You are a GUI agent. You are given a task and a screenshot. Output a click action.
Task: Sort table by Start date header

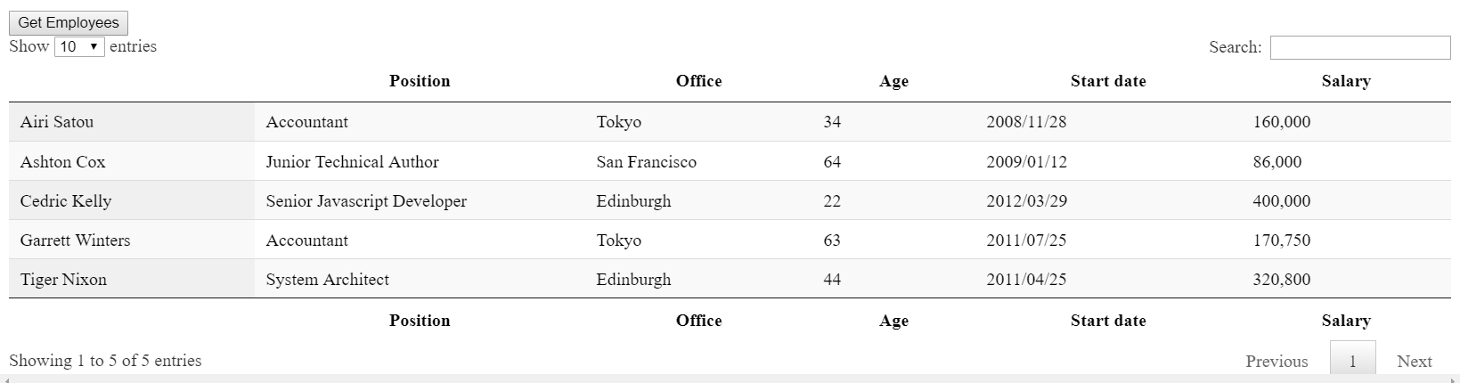pyautogui.click(x=1108, y=81)
